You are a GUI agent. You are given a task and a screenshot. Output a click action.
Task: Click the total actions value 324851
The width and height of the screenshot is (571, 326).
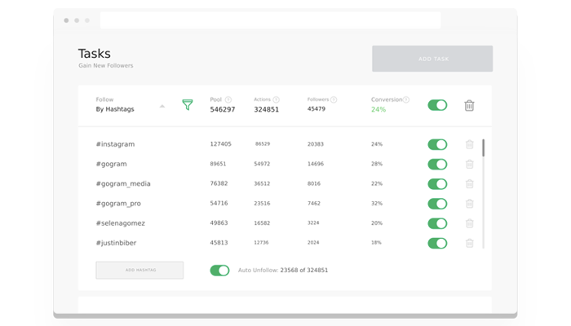tap(266, 109)
